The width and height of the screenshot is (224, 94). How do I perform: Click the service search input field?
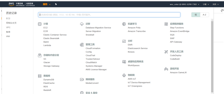coord(109,15)
